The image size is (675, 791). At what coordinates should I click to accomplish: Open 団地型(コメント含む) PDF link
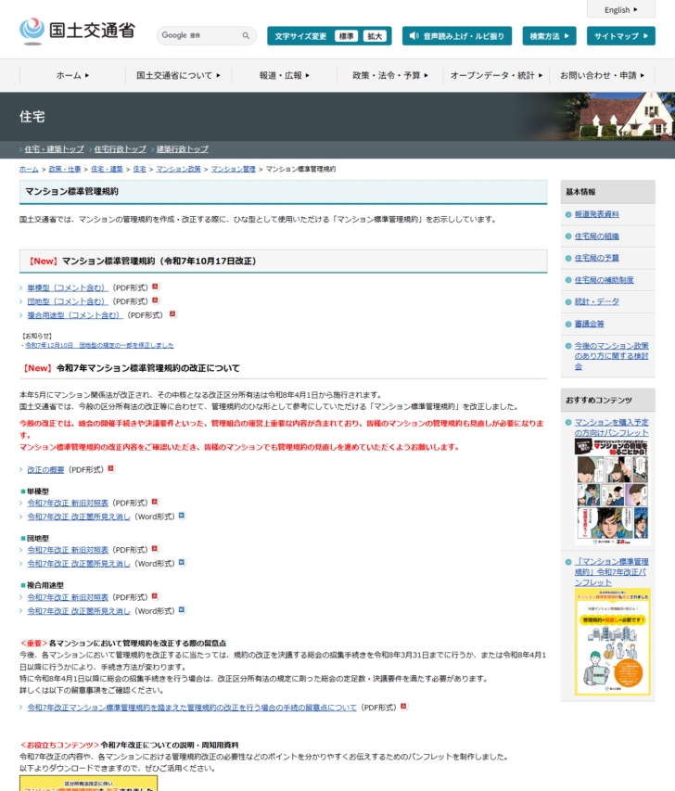68,301
